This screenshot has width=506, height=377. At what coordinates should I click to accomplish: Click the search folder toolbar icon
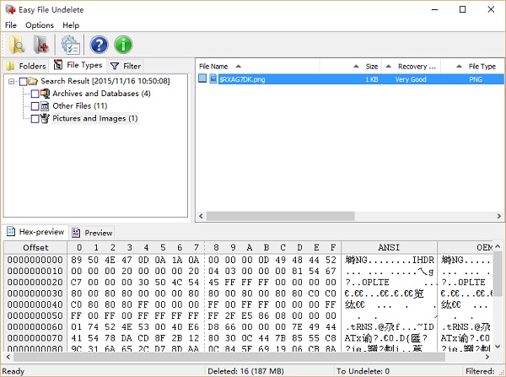17,45
